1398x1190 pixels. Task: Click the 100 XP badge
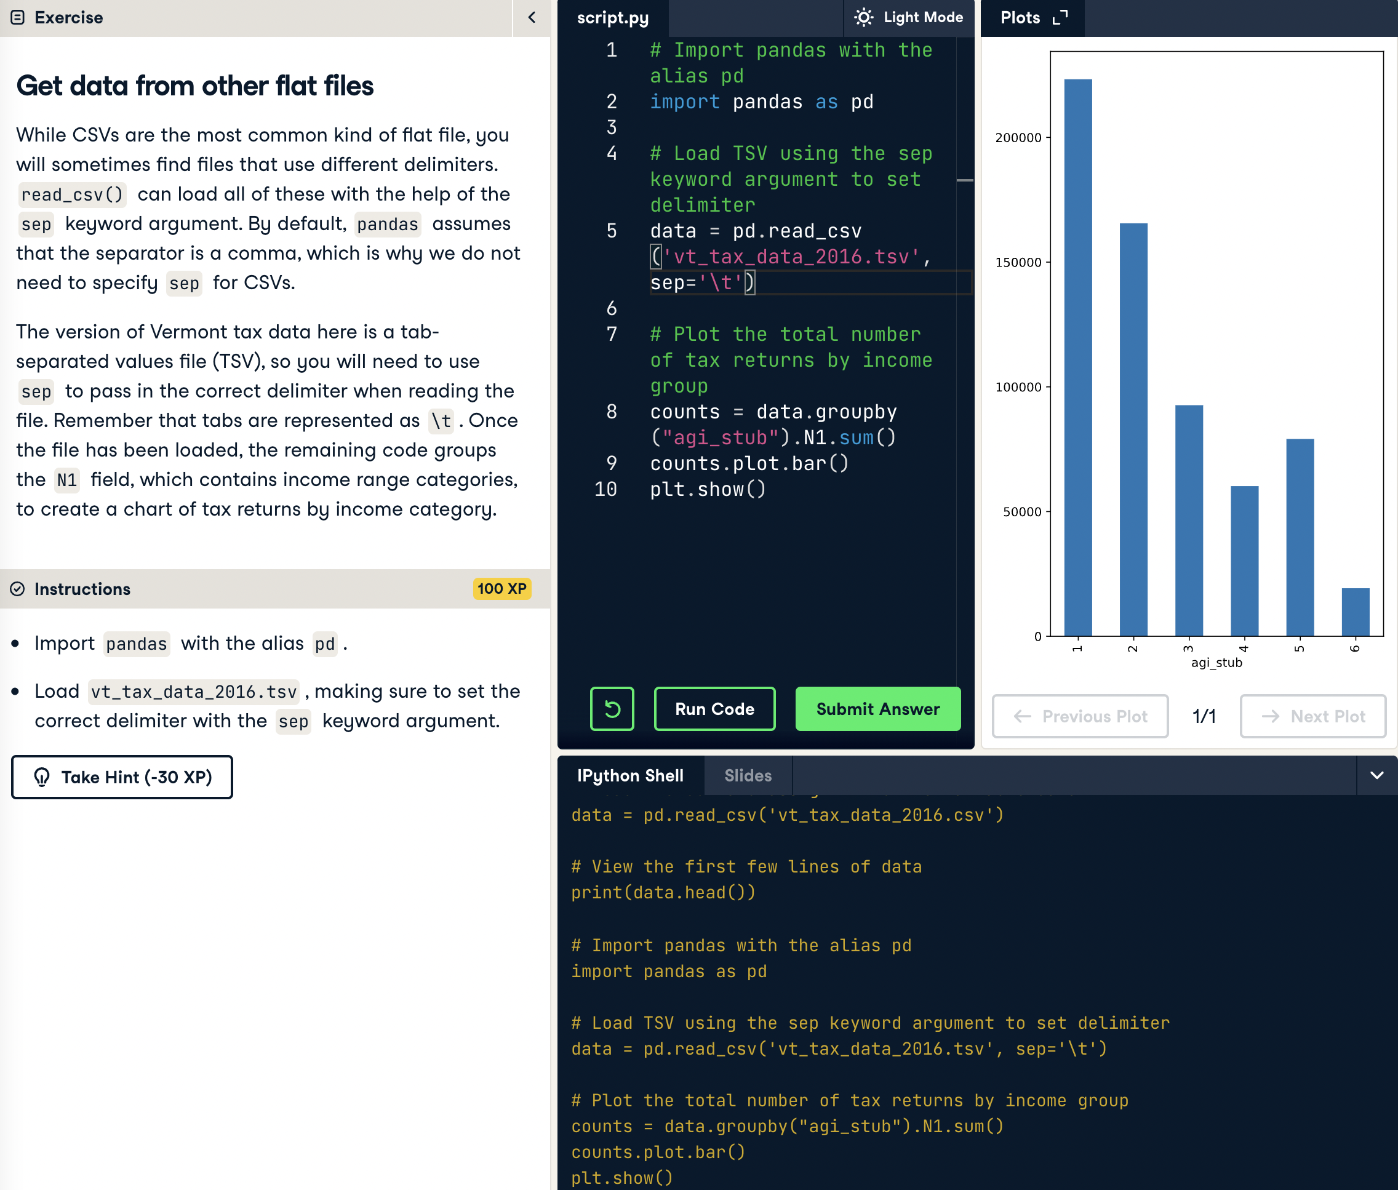501,588
